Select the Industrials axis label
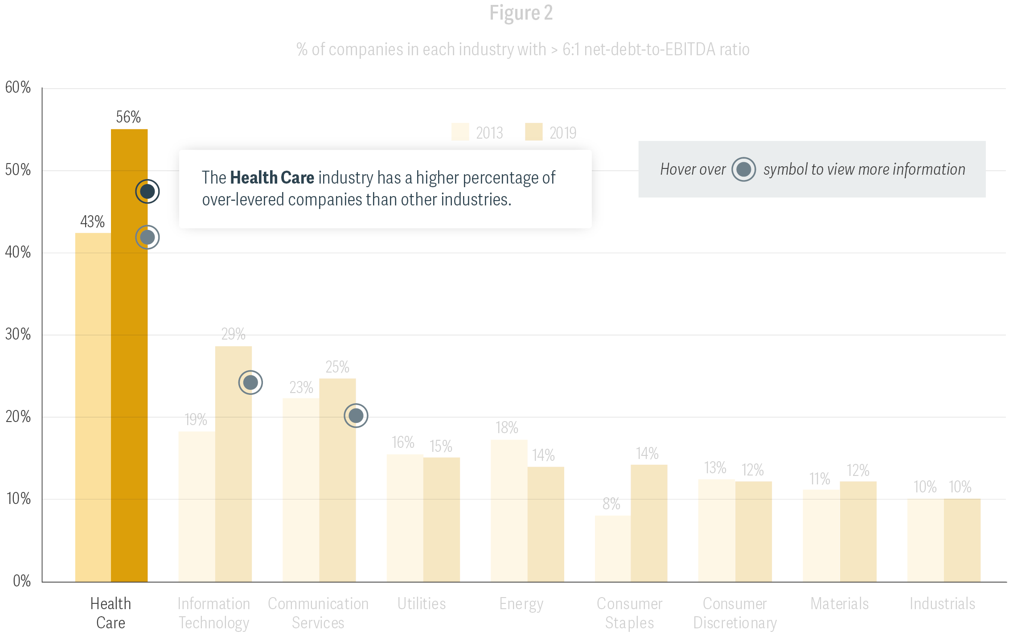This screenshot has width=1009, height=635. tap(942, 604)
